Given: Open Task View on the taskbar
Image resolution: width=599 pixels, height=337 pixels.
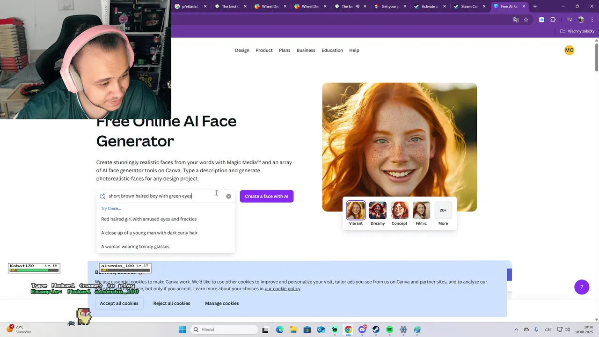Looking at the screenshot, I should click(265, 330).
